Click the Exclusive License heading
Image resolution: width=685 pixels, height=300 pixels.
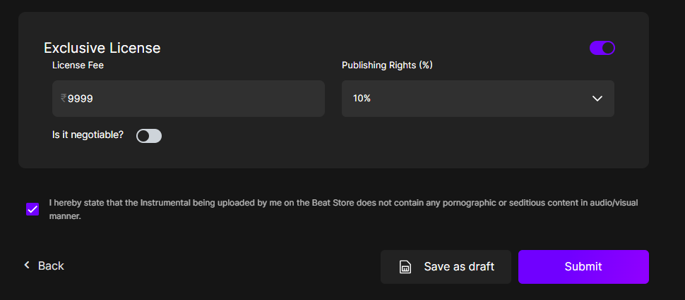(x=102, y=48)
